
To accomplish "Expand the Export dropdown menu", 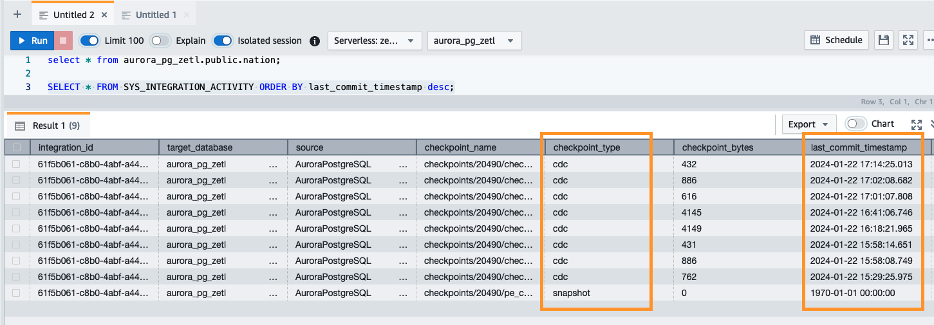I will pyautogui.click(x=808, y=124).
